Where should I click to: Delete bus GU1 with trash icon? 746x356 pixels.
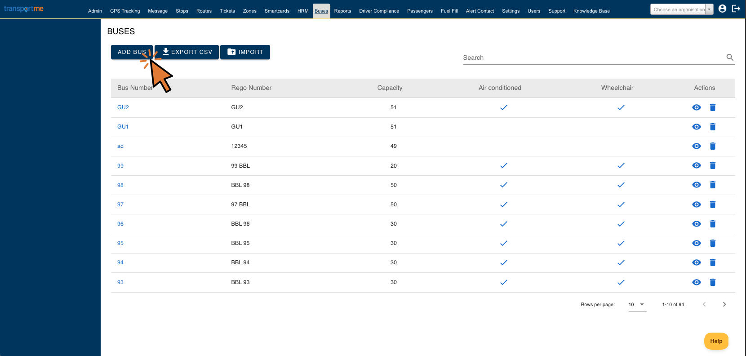[713, 127]
